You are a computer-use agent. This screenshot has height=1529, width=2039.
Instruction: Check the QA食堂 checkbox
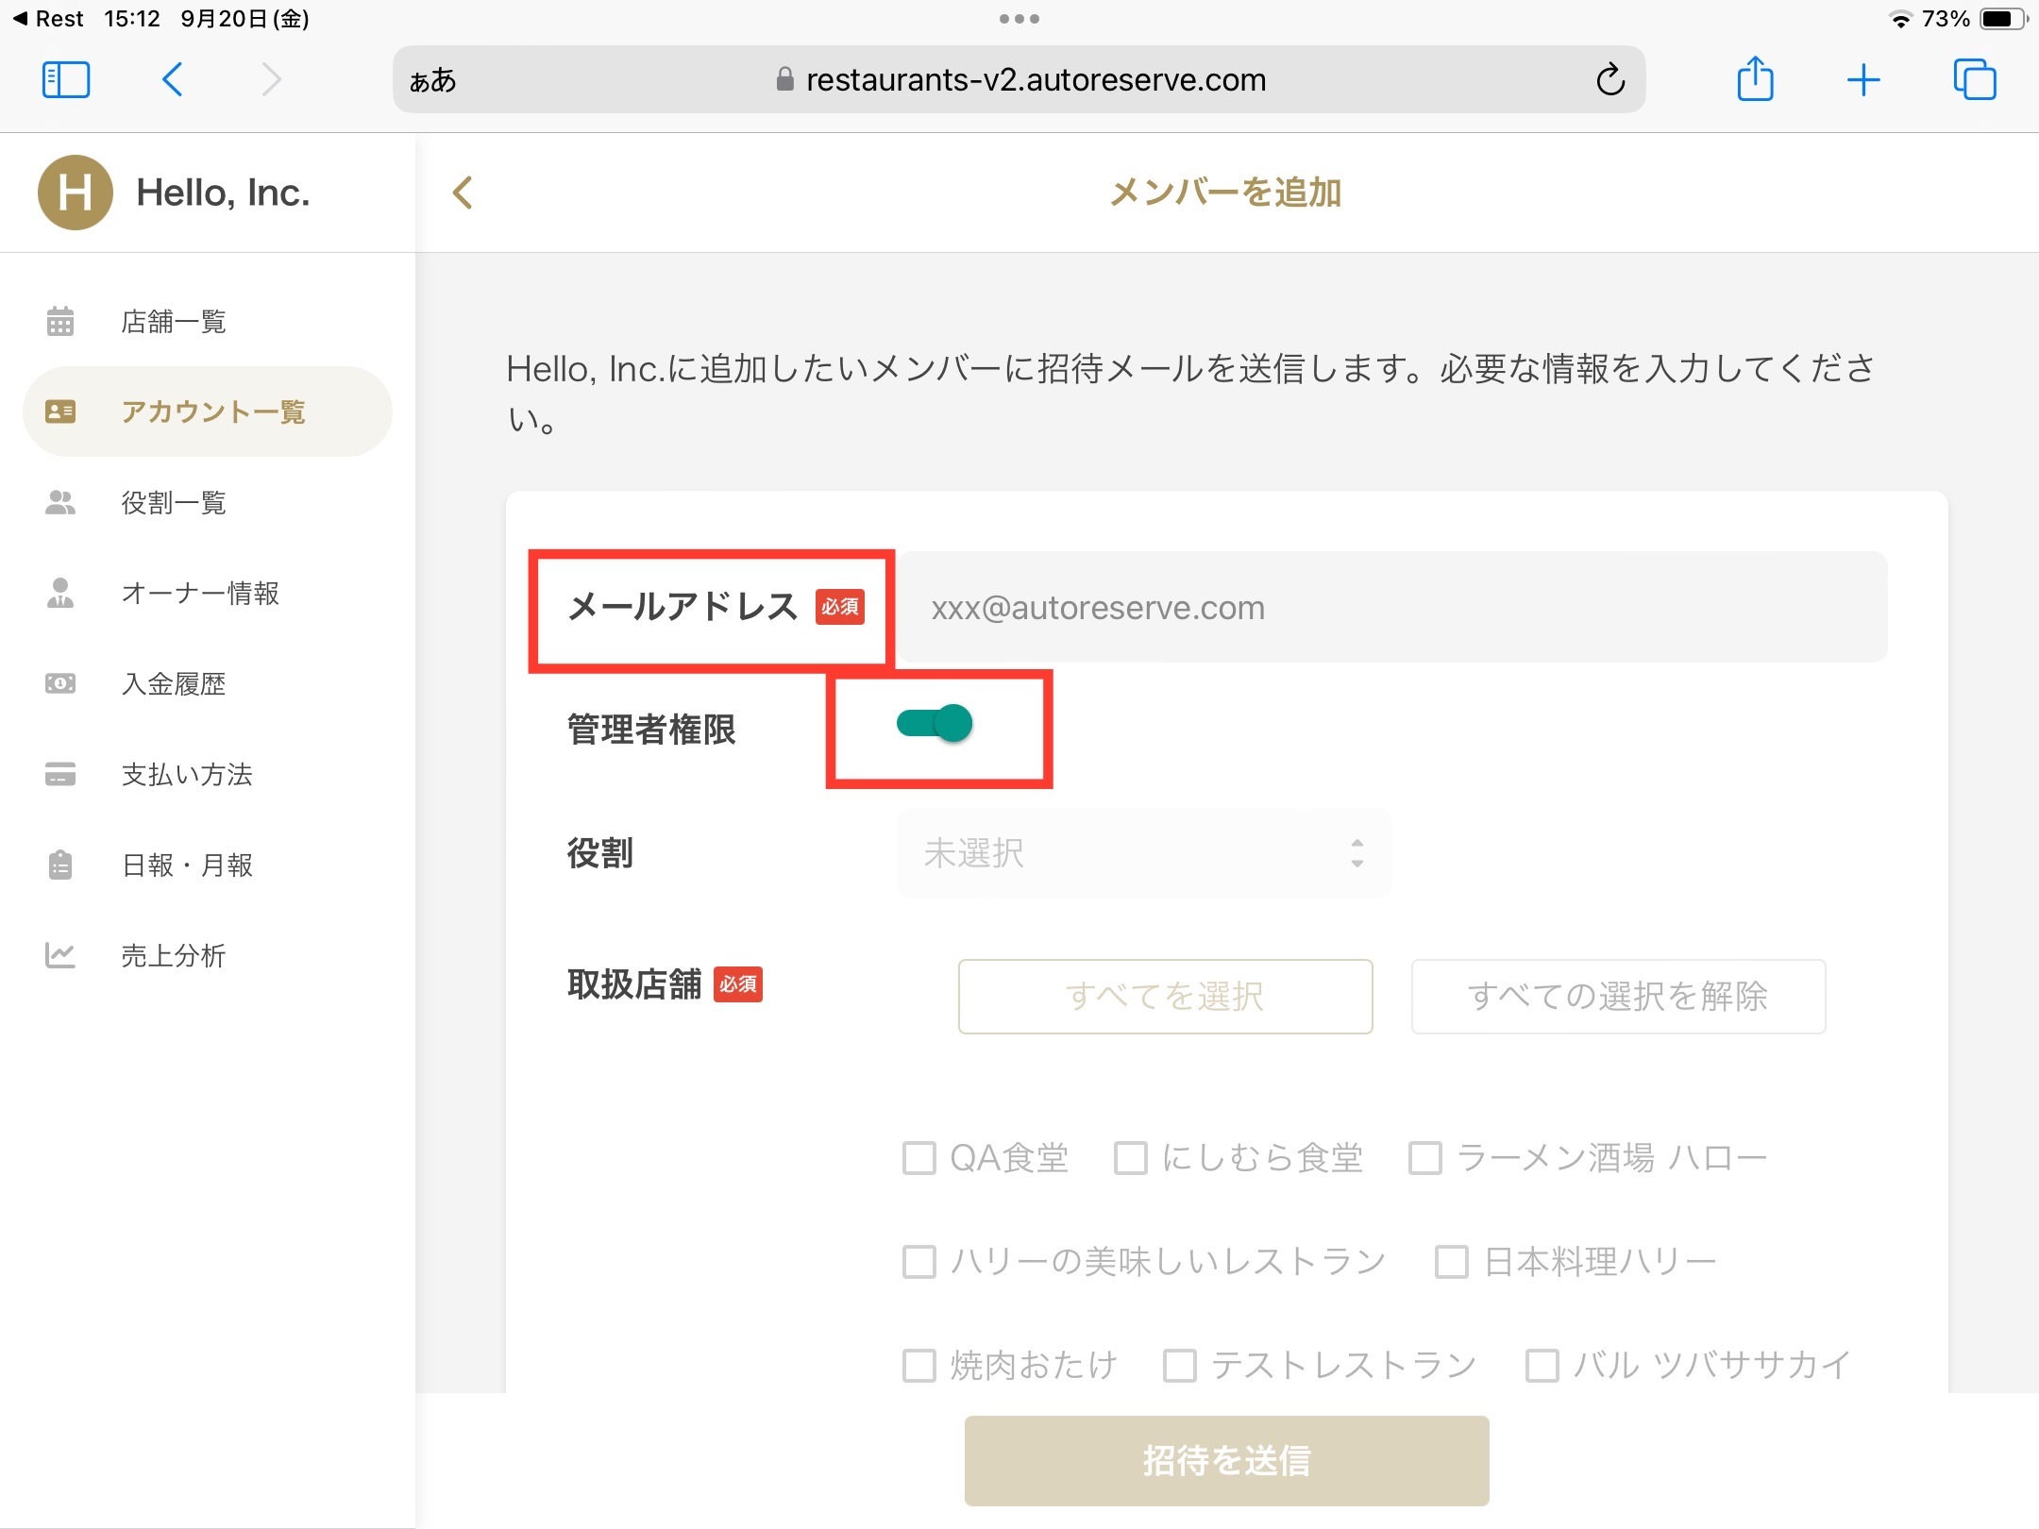(x=919, y=1158)
